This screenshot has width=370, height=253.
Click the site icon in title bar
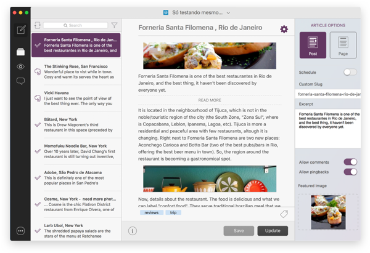[x=166, y=12]
